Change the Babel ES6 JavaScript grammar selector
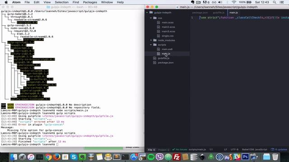 coord(254,149)
